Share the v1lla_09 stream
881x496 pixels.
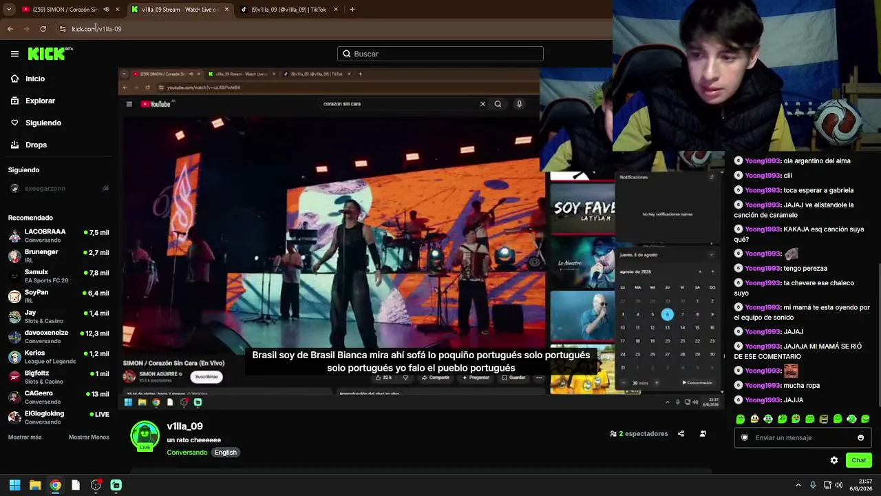[x=681, y=434]
